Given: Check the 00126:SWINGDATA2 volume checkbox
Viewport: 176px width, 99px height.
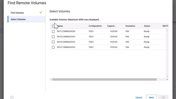Looking at the screenshot, I should [53, 42].
